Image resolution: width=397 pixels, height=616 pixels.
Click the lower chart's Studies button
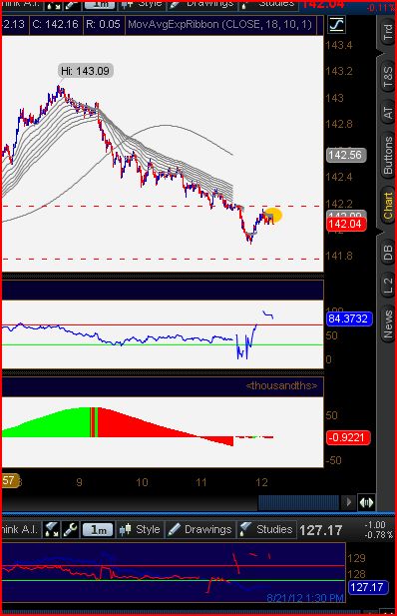[x=266, y=529]
